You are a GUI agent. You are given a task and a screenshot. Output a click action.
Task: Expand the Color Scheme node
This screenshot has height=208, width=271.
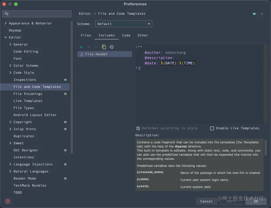[x=10, y=66]
